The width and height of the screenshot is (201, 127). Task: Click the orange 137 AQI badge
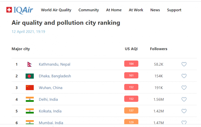tap(131, 111)
